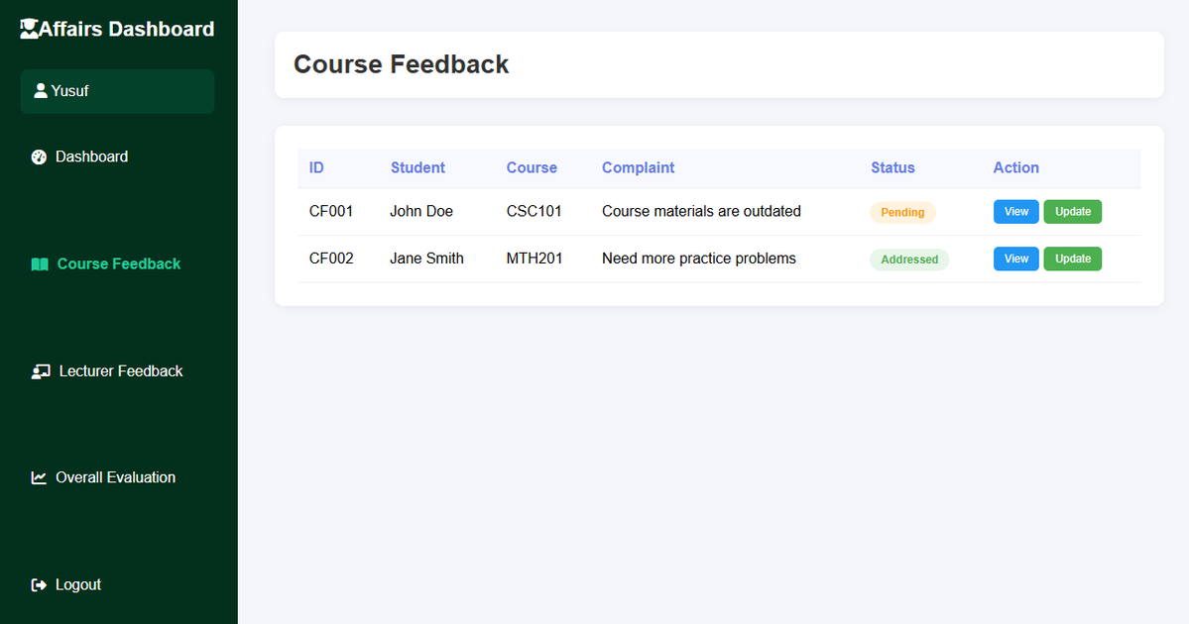1189x624 pixels.
Task: Click course code MTH201
Action: [535, 259]
